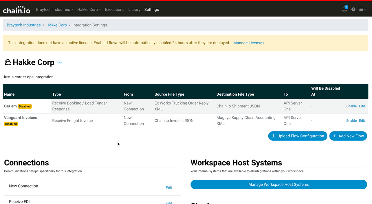The image size is (372, 204).
Task: Enable the Vanguard Invoices flow
Action: pos(351,121)
